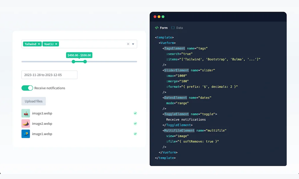Click the yellow traffic light dot

click(159, 17)
